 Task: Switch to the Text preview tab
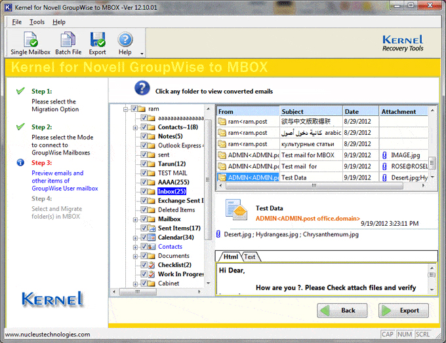pos(250,257)
